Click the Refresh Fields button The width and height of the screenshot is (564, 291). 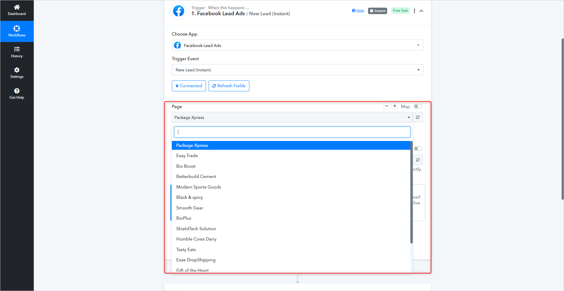pyautogui.click(x=229, y=86)
